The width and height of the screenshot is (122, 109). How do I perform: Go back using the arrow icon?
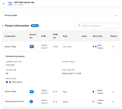[x=4, y=4]
